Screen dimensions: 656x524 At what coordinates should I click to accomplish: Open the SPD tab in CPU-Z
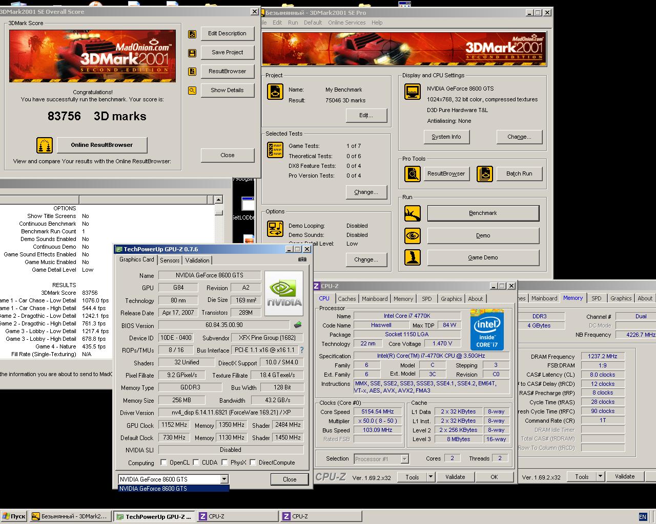[x=427, y=299]
